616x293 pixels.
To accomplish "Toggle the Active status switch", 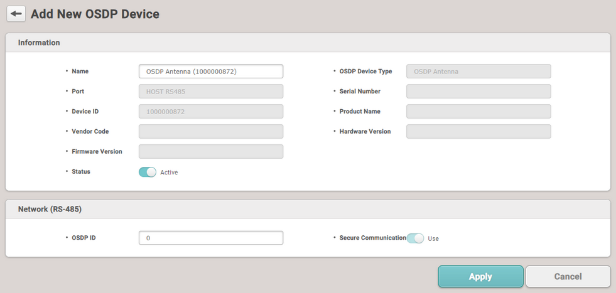I will (148, 172).
